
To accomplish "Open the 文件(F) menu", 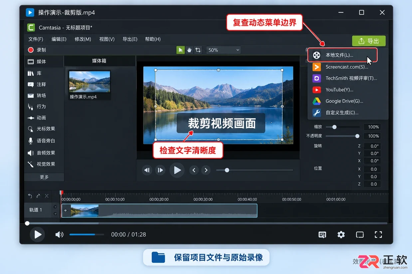I will [x=36, y=39].
